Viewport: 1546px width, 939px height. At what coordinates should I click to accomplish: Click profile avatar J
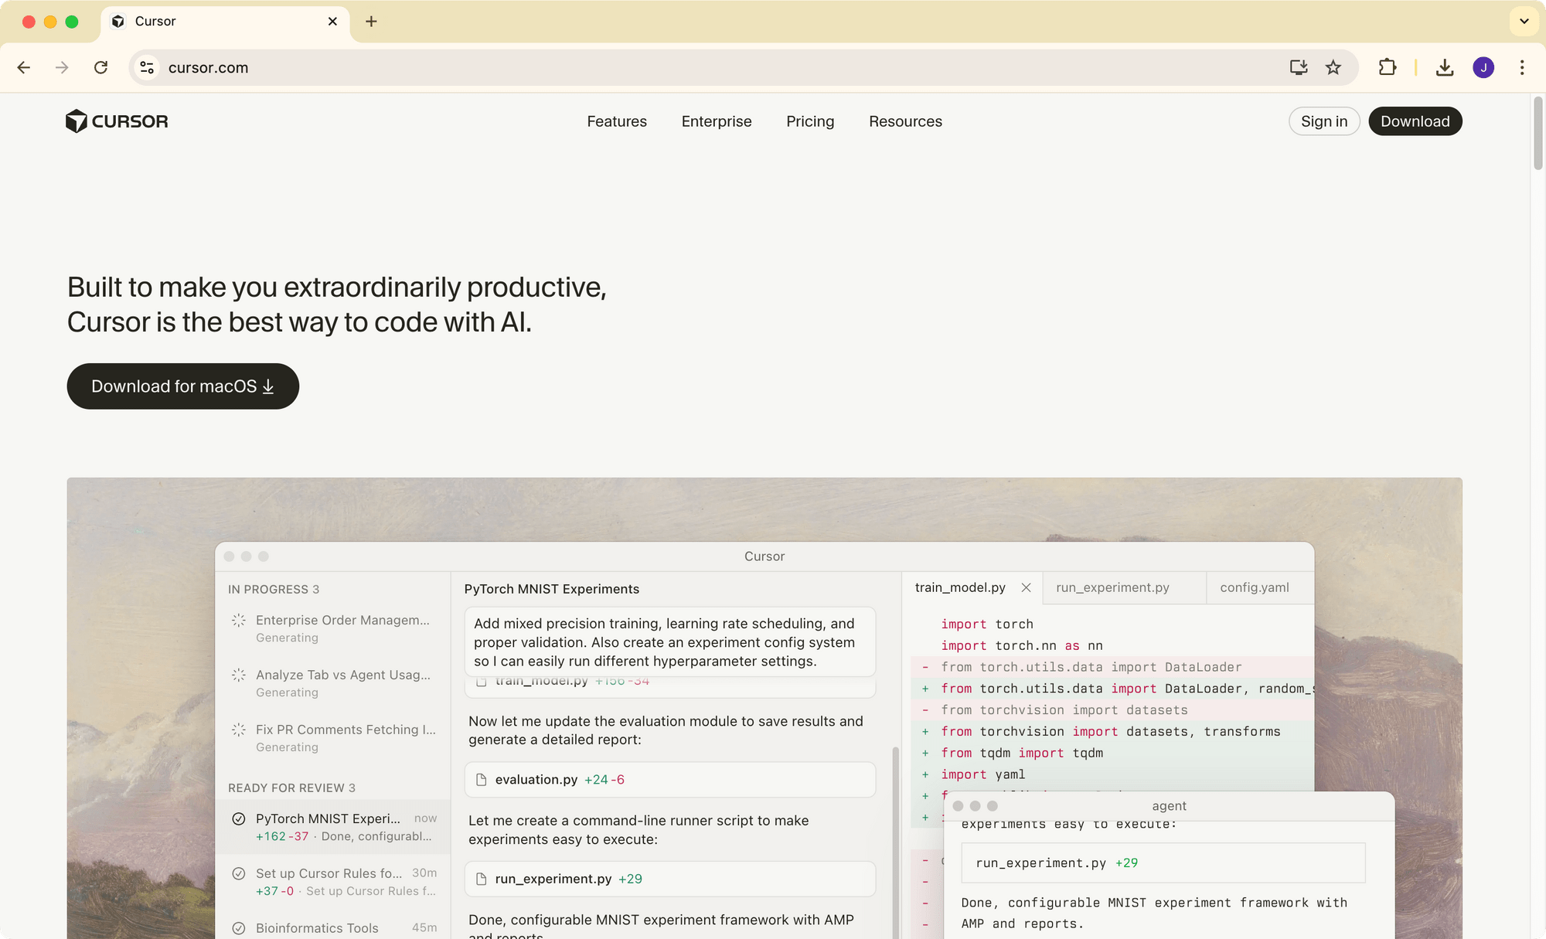1483,67
